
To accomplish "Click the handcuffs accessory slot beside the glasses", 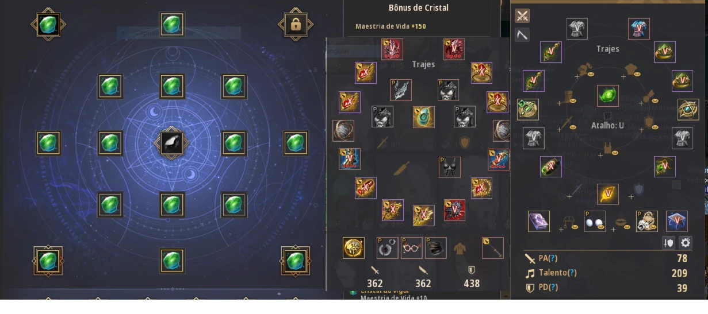I will (x=388, y=248).
